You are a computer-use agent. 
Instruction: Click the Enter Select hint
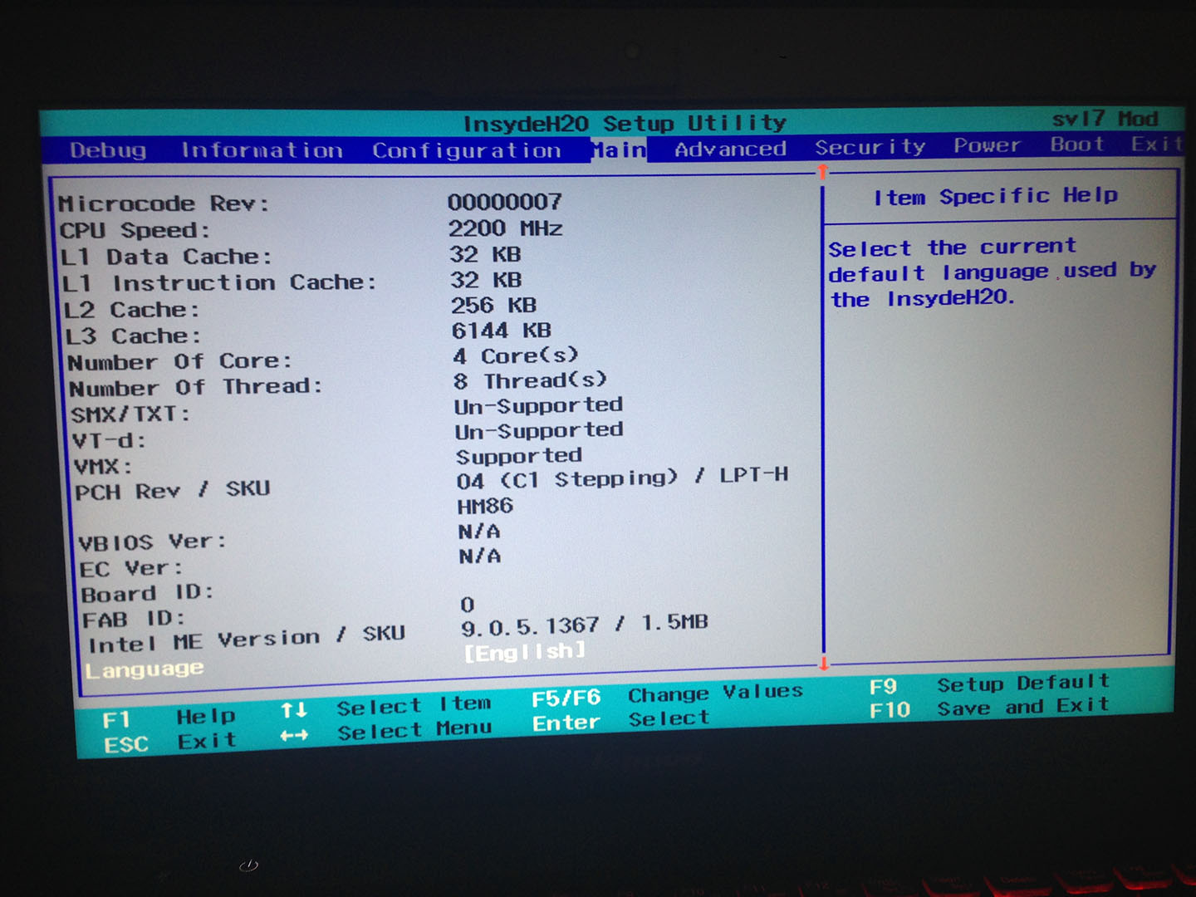click(620, 721)
